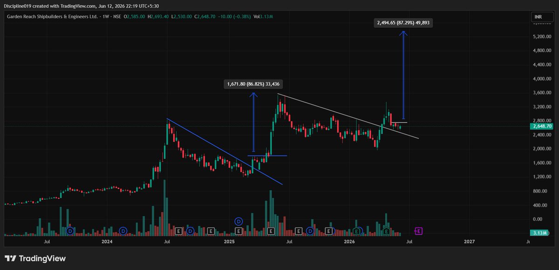Click the 2027 time axis label

point(470,242)
